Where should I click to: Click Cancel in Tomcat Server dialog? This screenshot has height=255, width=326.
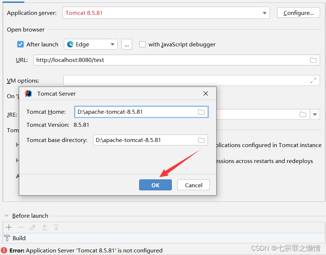pos(193,185)
